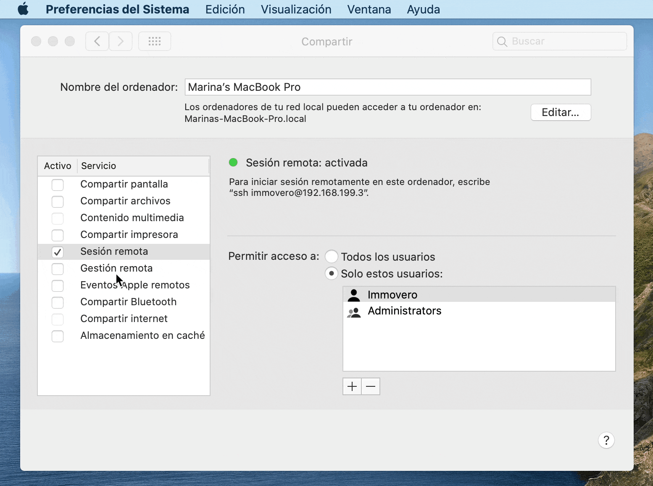Click the Administrators group icon
The width and height of the screenshot is (653, 486).
pyautogui.click(x=354, y=312)
